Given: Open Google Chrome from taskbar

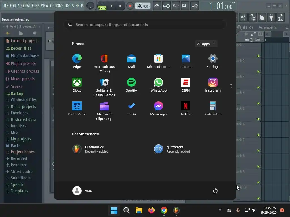Looking at the screenshot, I should (x=164, y=210).
